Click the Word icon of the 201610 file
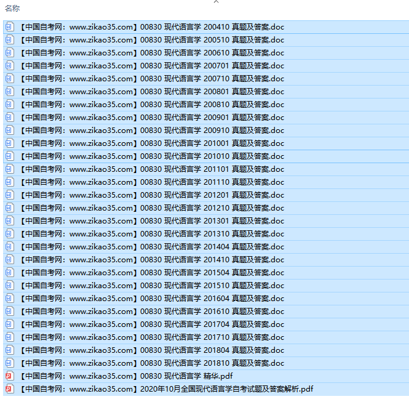 coord(10,312)
